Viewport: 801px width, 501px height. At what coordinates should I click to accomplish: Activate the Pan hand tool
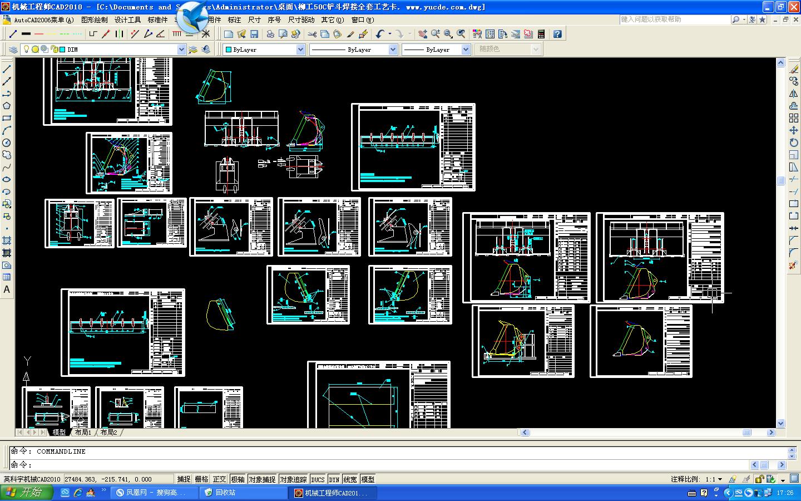(423, 34)
